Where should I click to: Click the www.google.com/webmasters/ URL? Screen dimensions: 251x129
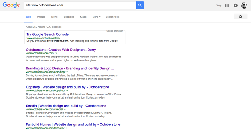(x=43, y=38)
